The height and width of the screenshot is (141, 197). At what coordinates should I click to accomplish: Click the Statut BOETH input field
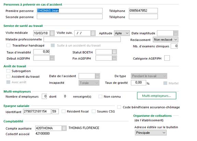click(104, 52)
